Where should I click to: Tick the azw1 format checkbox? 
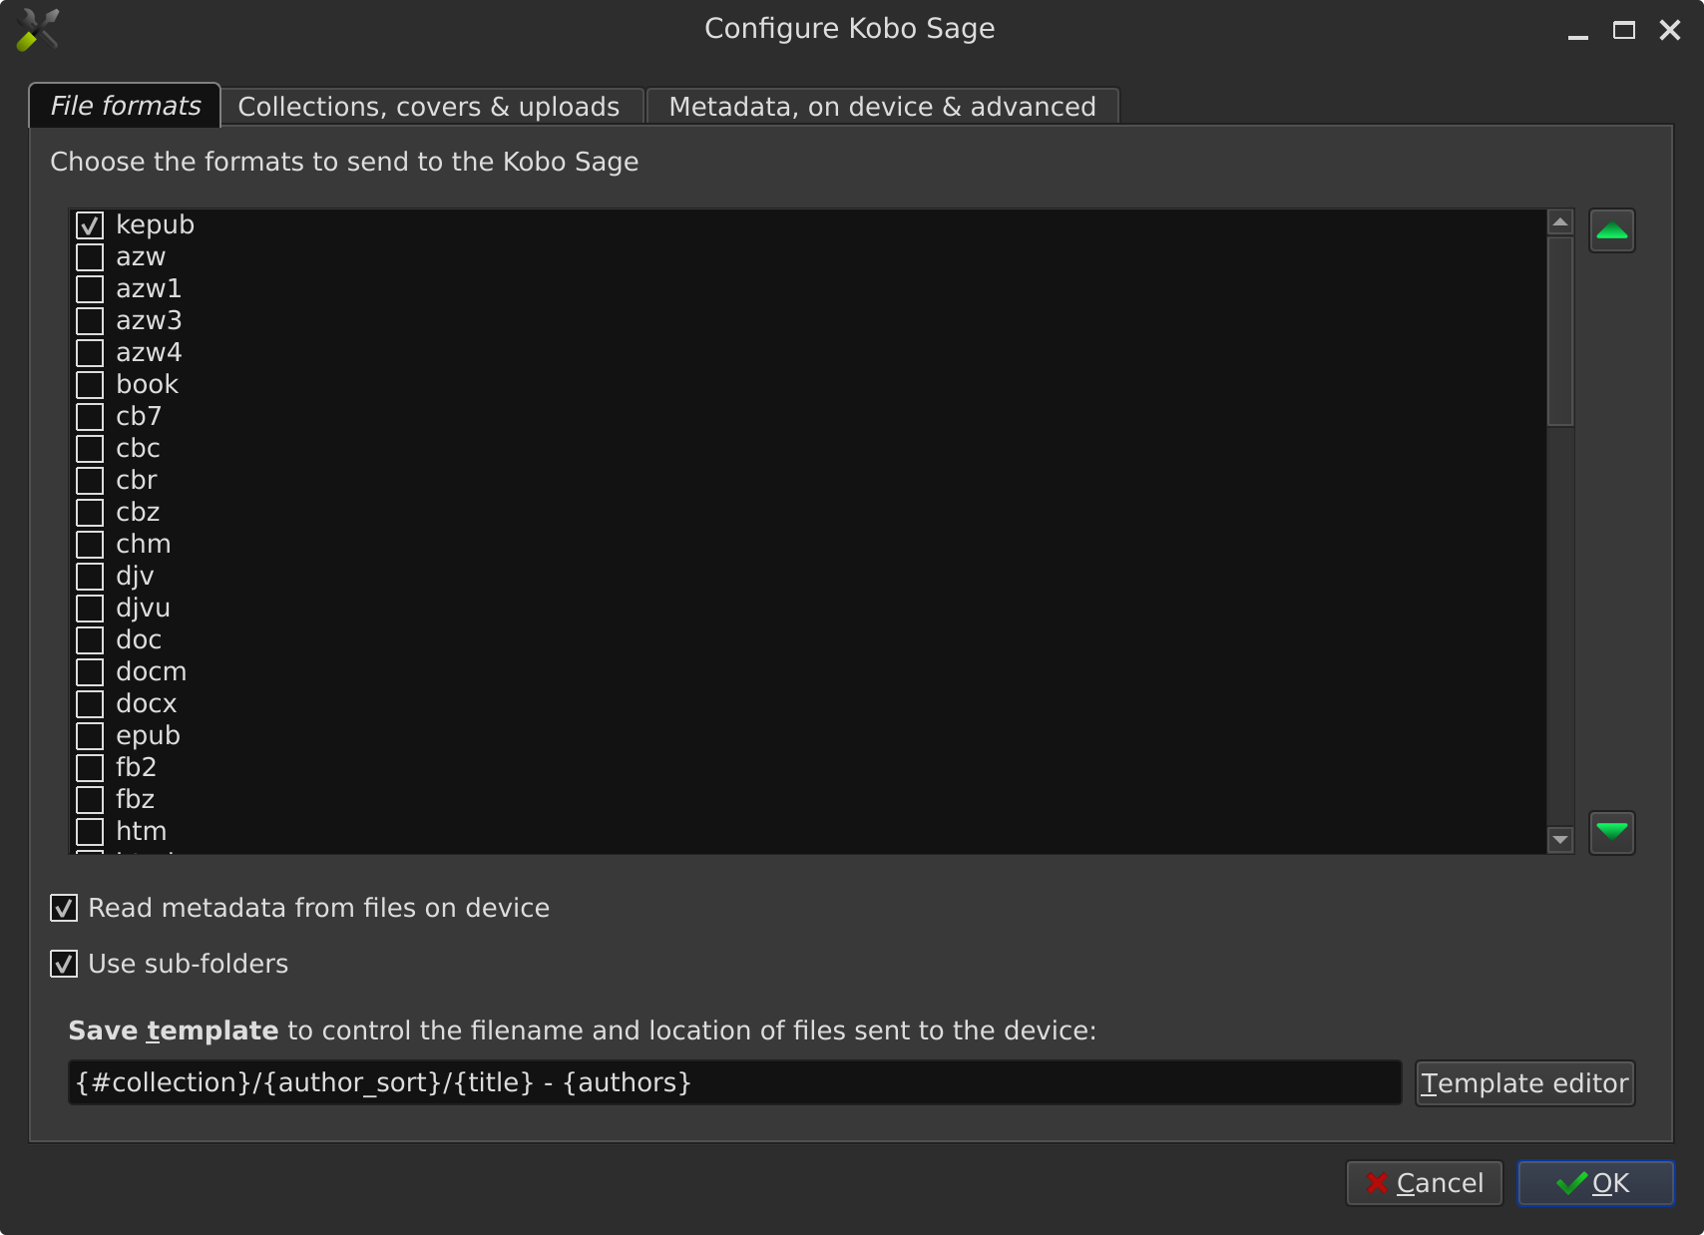point(90,289)
